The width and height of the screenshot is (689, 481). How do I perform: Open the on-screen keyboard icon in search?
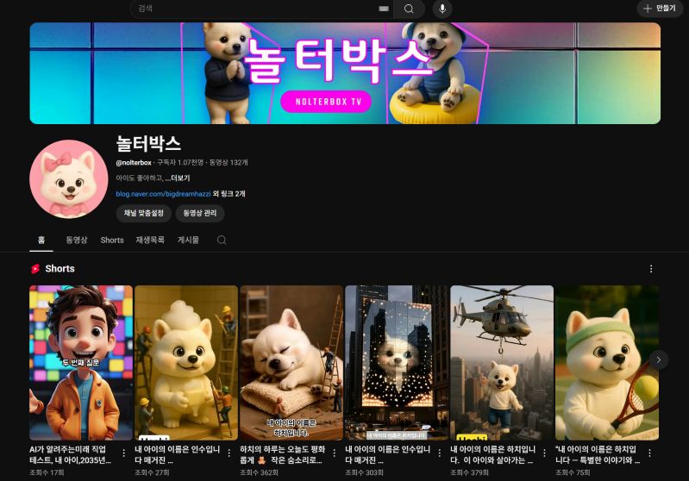(x=384, y=9)
